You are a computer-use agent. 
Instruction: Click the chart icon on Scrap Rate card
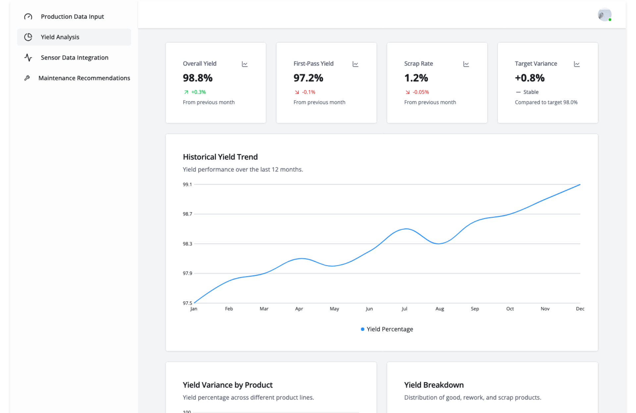click(x=466, y=64)
